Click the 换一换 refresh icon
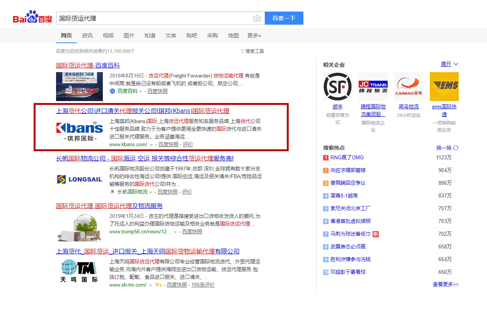Image resolution: width=487 pixels, height=319 pixels. pos(456,148)
